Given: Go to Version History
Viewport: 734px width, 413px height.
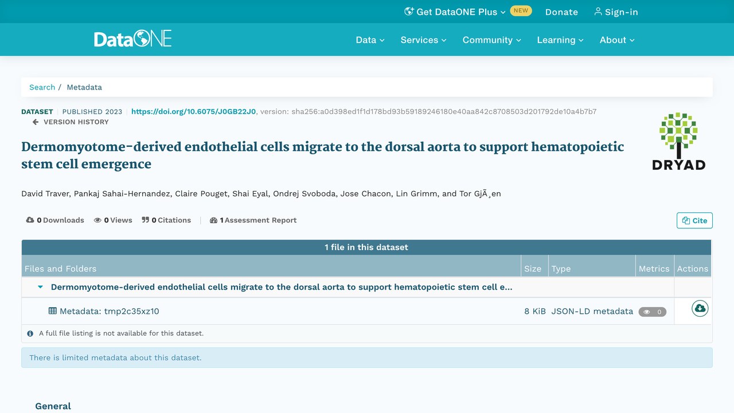Looking at the screenshot, I should (71, 122).
